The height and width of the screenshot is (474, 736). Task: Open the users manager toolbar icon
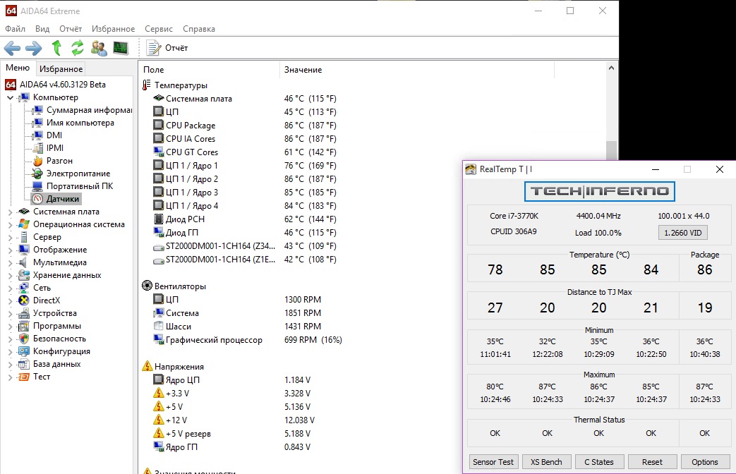tap(99, 48)
